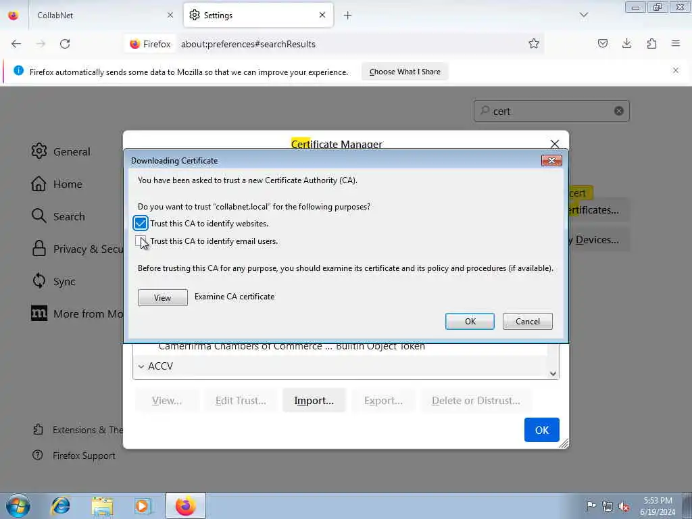Click the Action Center flag tray icon

pyautogui.click(x=590, y=505)
